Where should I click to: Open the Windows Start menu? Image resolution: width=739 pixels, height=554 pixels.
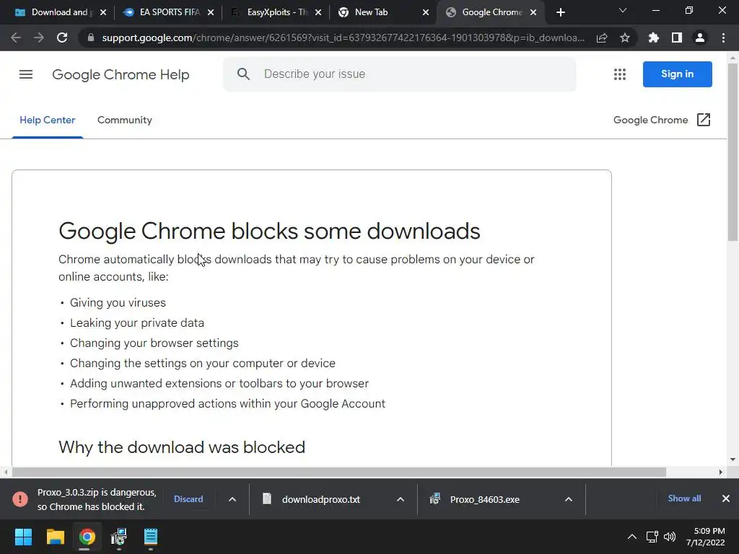[24, 537]
